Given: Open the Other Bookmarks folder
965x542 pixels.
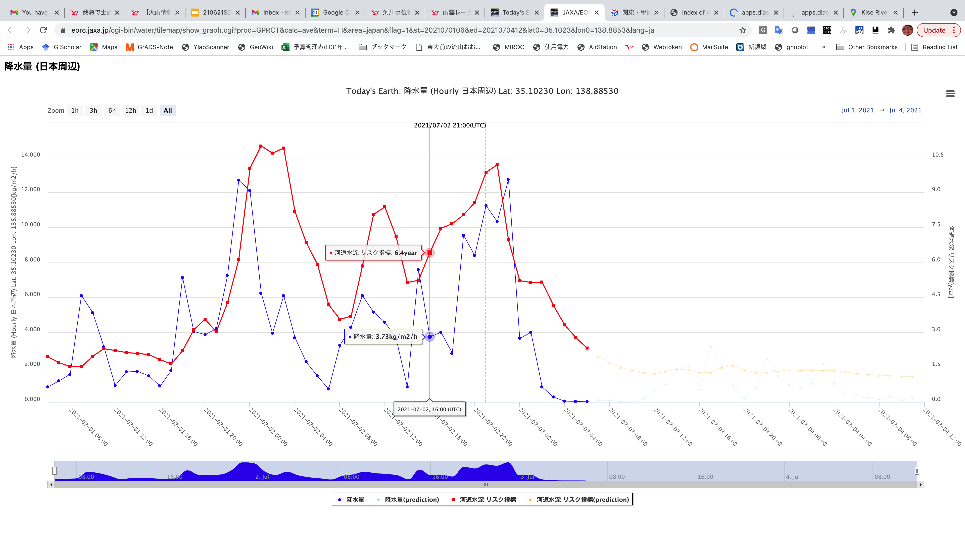Looking at the screenshot, I should (867, 47).
